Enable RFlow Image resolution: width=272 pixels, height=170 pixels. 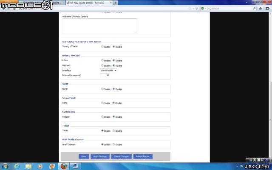tap(102, 60)
